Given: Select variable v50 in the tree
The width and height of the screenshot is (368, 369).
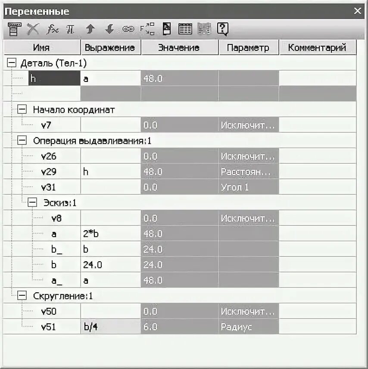Looking at the screenshot, I should [x=49, y=311].
